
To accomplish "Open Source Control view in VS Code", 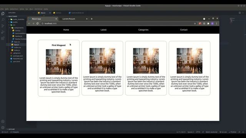I will coord(3,26).
